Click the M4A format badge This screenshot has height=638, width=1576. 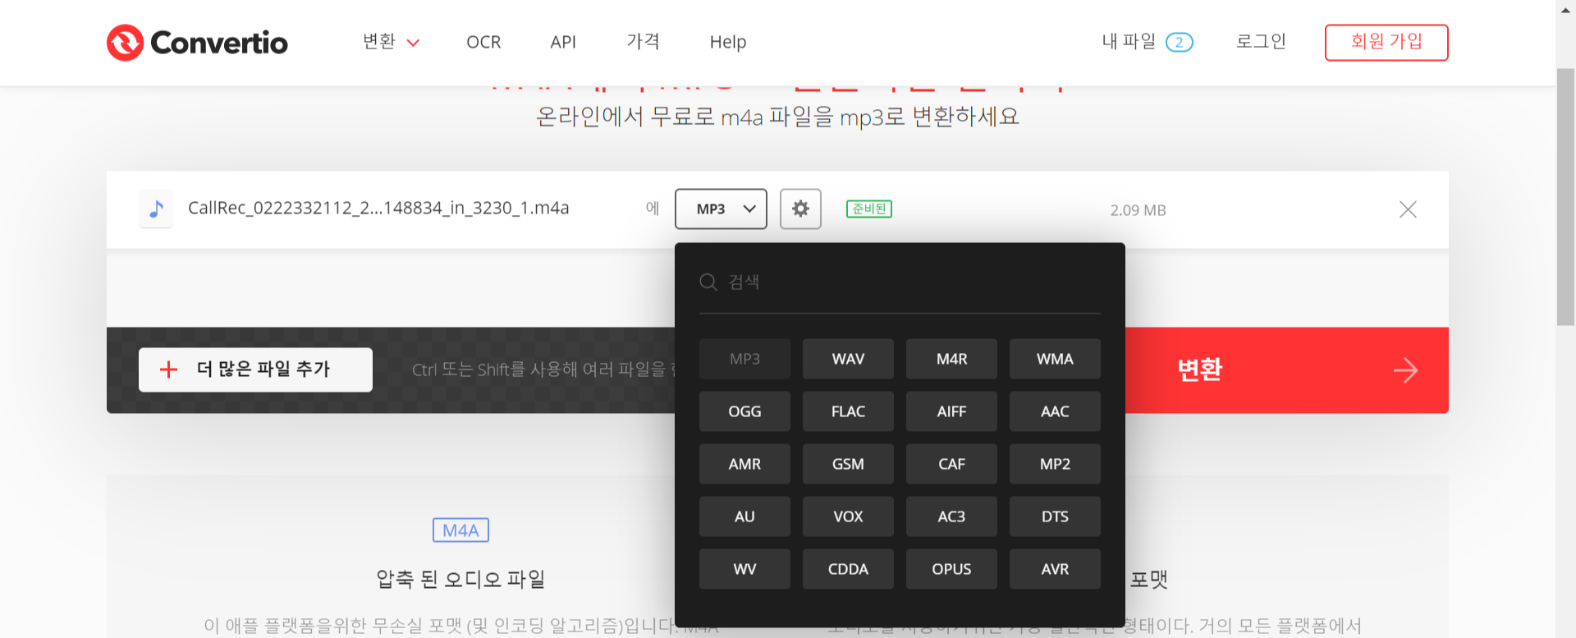(x=460, y=530)
